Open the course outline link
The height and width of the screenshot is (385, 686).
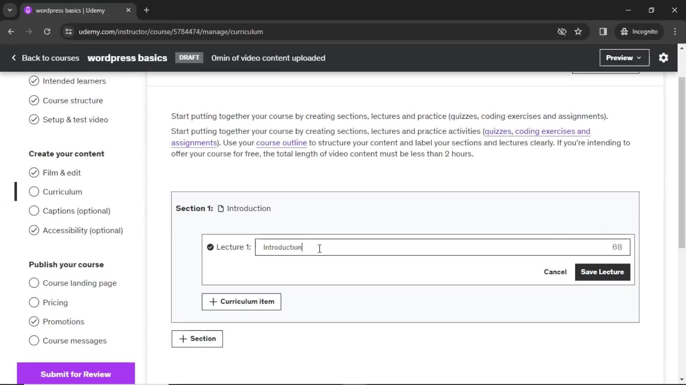coord(281,143)
